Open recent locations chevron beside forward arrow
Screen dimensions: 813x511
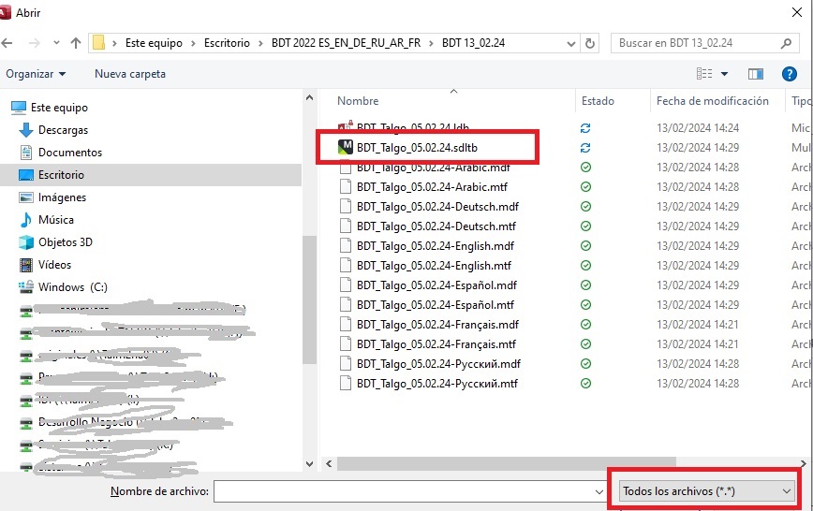pyautogui.click(x=56, y=43)
